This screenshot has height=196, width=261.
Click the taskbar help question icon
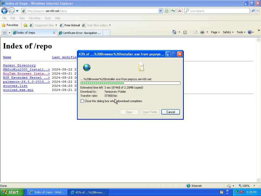[x=221, y=192]
